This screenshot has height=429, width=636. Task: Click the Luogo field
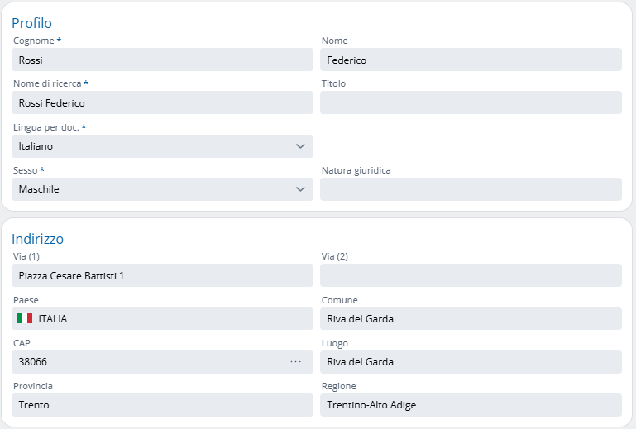[x=470, y=362]
